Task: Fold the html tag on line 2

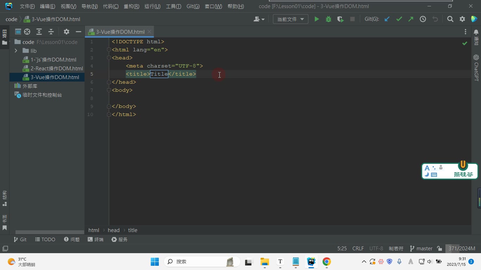Action: 109,50
